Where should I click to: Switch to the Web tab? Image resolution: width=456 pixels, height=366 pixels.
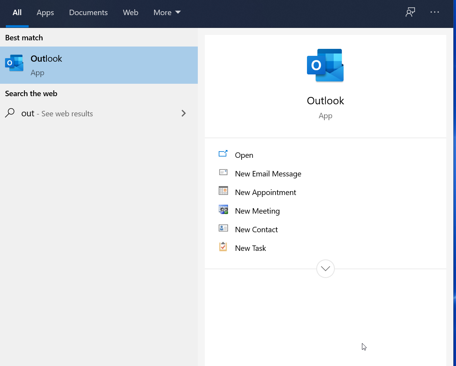click(130, 12)
